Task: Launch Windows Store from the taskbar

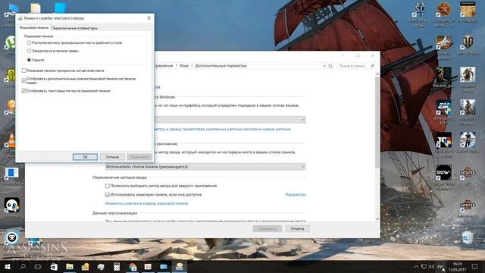Action: (x=54, y=266)
